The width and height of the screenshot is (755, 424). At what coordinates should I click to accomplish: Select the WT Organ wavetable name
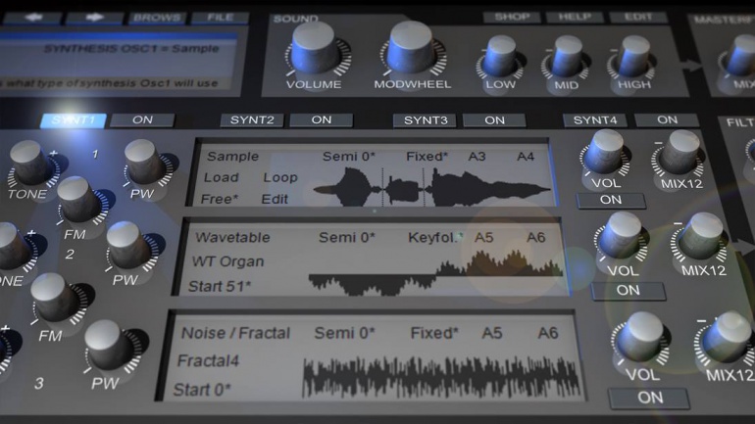[228, 262]
